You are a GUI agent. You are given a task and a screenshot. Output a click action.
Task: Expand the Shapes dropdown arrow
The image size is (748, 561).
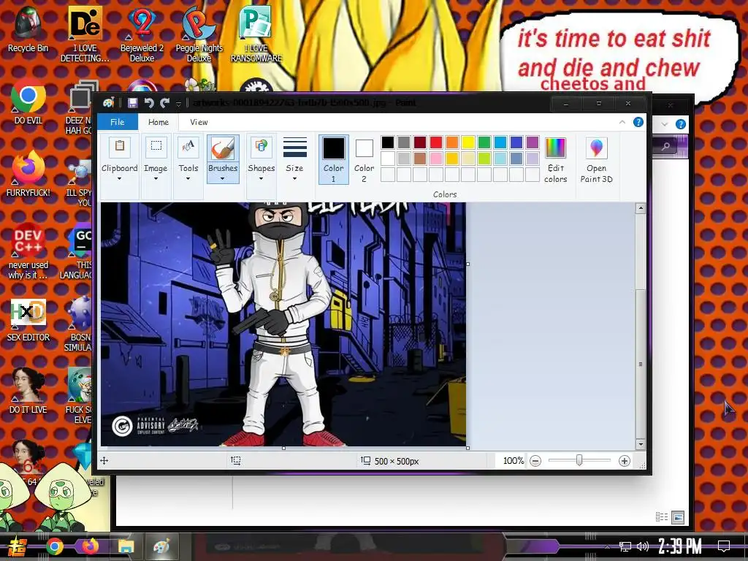pos(261,179)
